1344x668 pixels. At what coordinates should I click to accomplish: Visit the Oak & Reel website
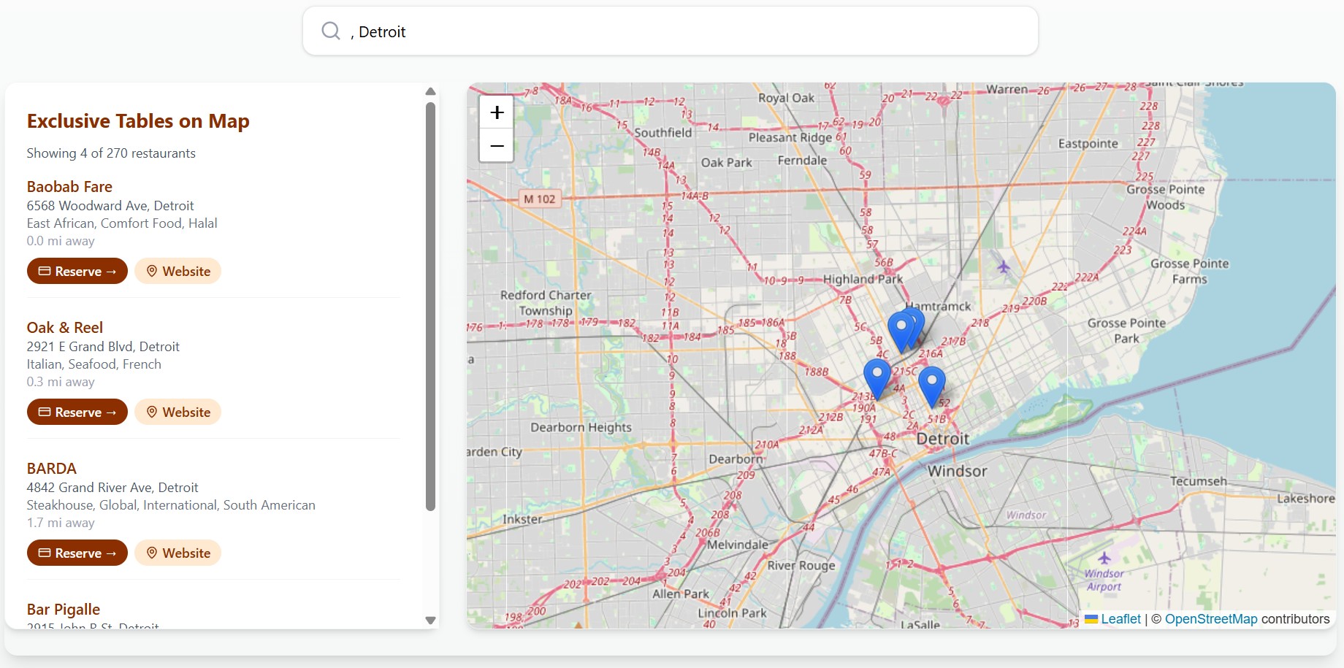pyautogui.click(x=177, y=412)
